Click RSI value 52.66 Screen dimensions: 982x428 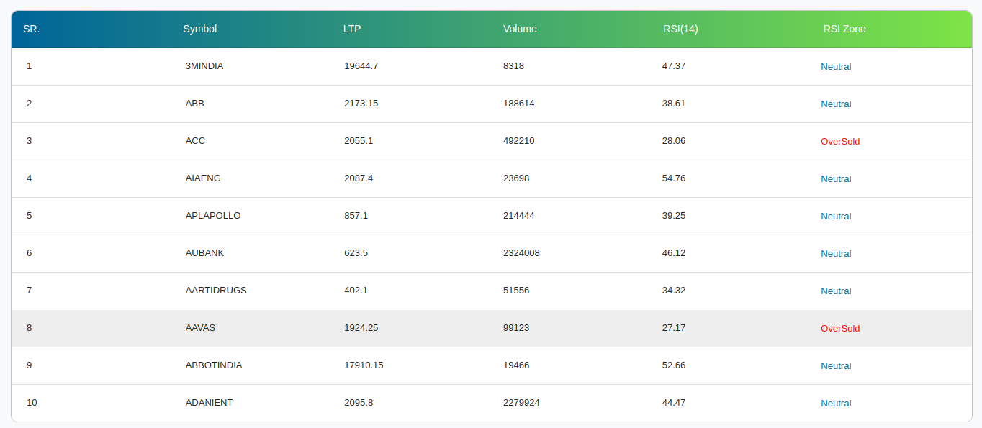674,365
